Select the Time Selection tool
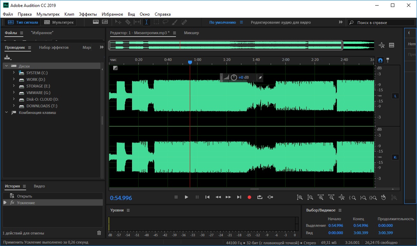Viewport: 417px width, 246px height. tap(146, 22)
